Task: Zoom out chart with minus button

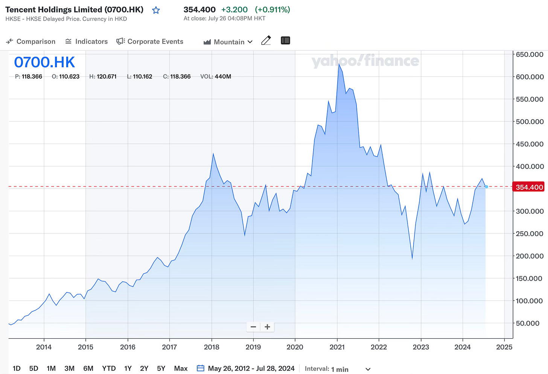Action: point(253,327)
